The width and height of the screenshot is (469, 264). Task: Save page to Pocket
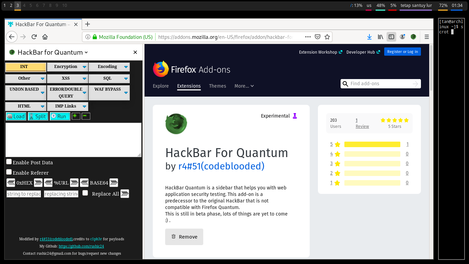(318, 37)
